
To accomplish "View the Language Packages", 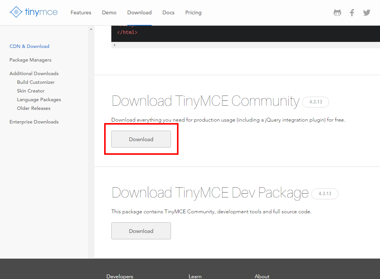I will (39, 99).
